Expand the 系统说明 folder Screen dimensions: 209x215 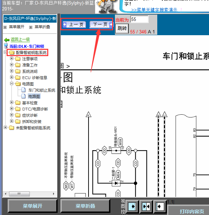[11, 71]
